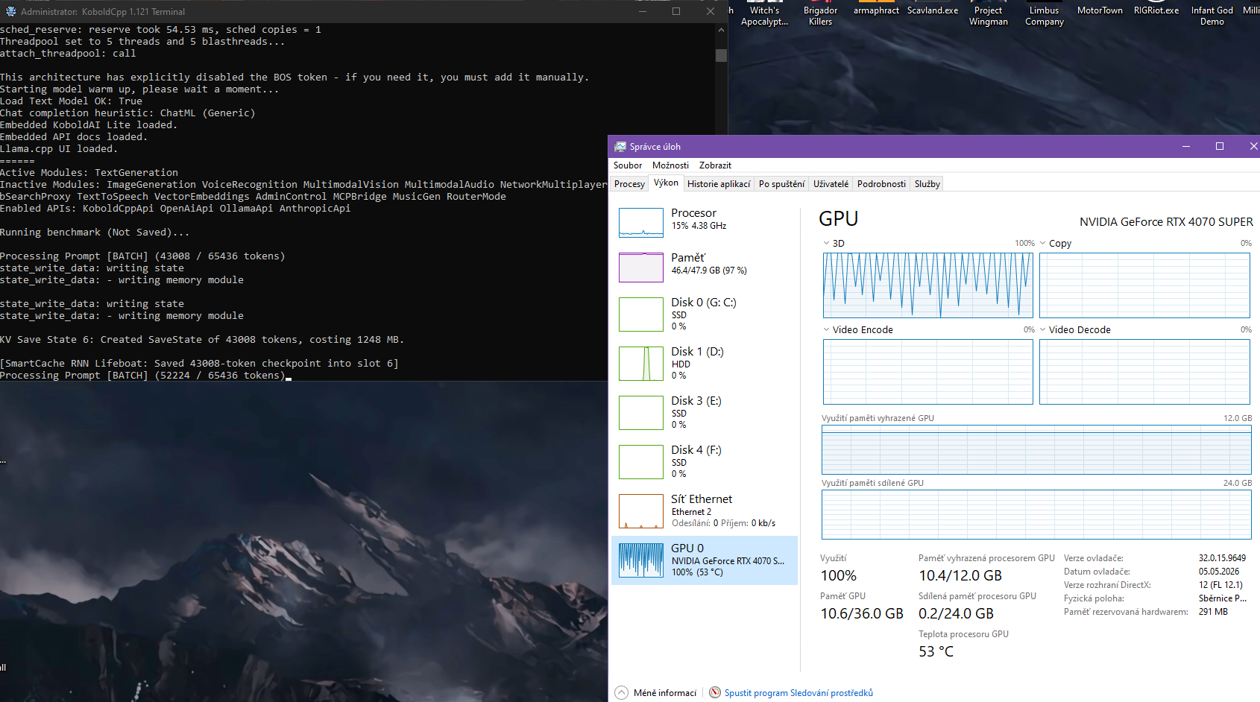Open the Copy engine graph dropdown

1042,243
